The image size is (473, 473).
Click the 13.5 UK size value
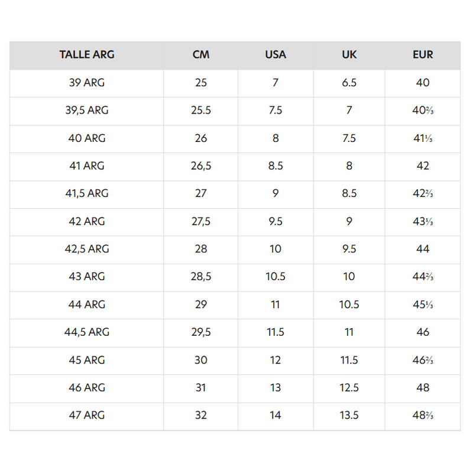(349, 415)
